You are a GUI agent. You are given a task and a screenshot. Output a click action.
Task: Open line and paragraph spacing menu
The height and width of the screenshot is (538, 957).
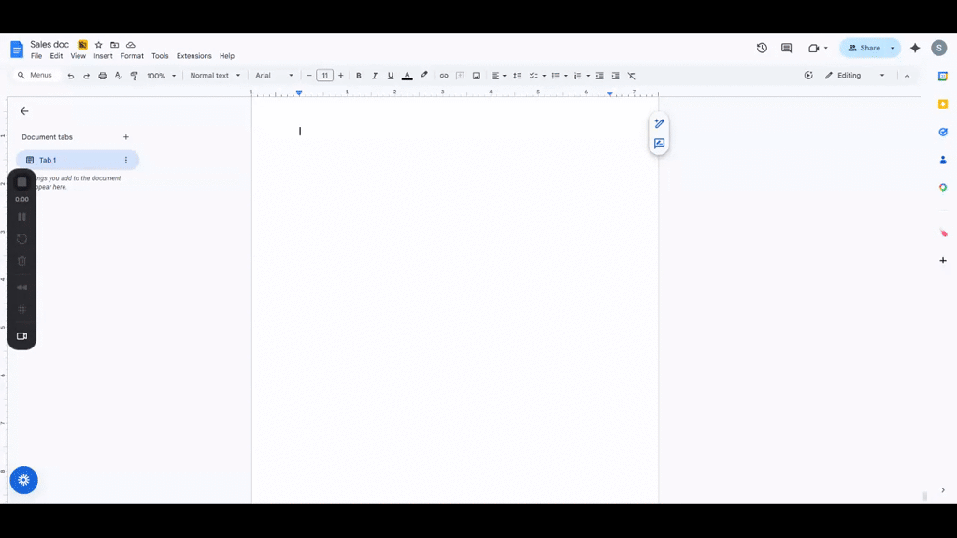coord(518,76)
